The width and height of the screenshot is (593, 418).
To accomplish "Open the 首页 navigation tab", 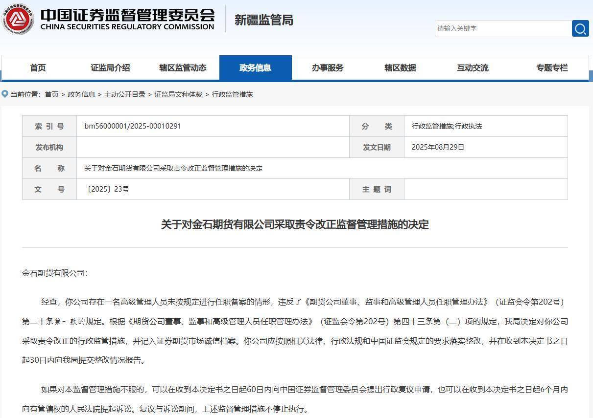I will point(38,68).
